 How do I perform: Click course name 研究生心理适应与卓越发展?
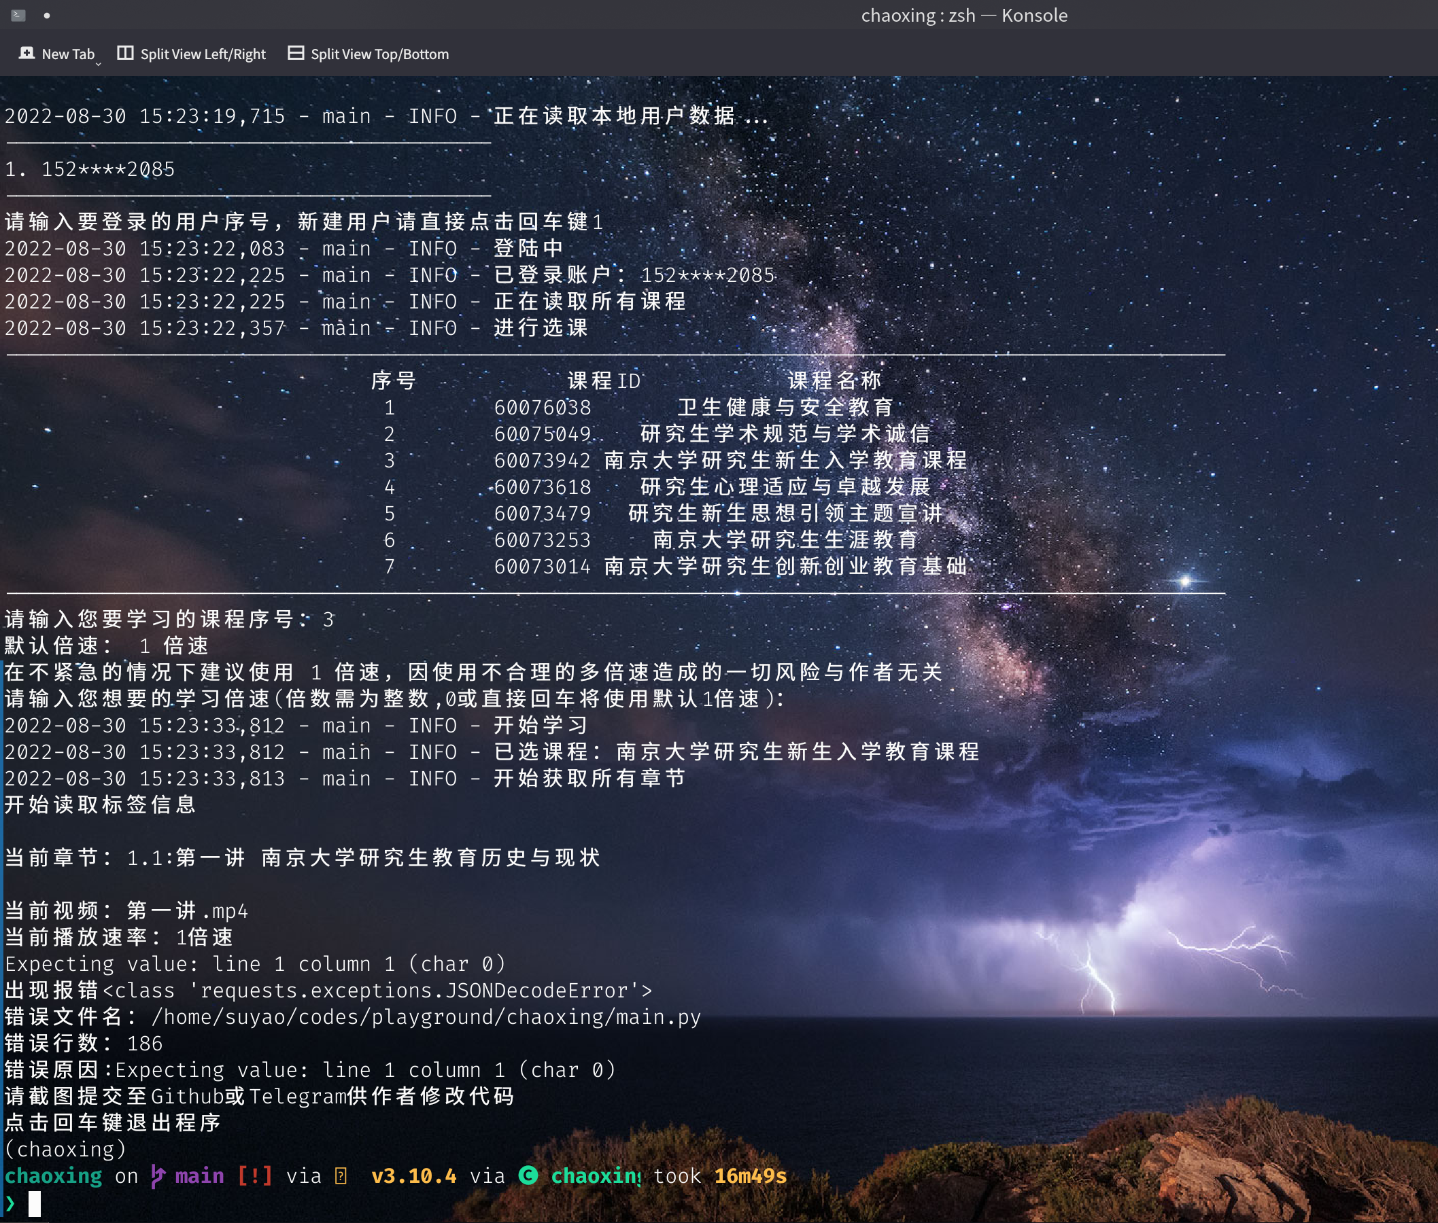coord(785,487)
